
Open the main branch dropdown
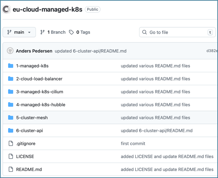(19, 32)
